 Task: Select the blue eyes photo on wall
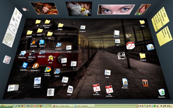(116, 10)
